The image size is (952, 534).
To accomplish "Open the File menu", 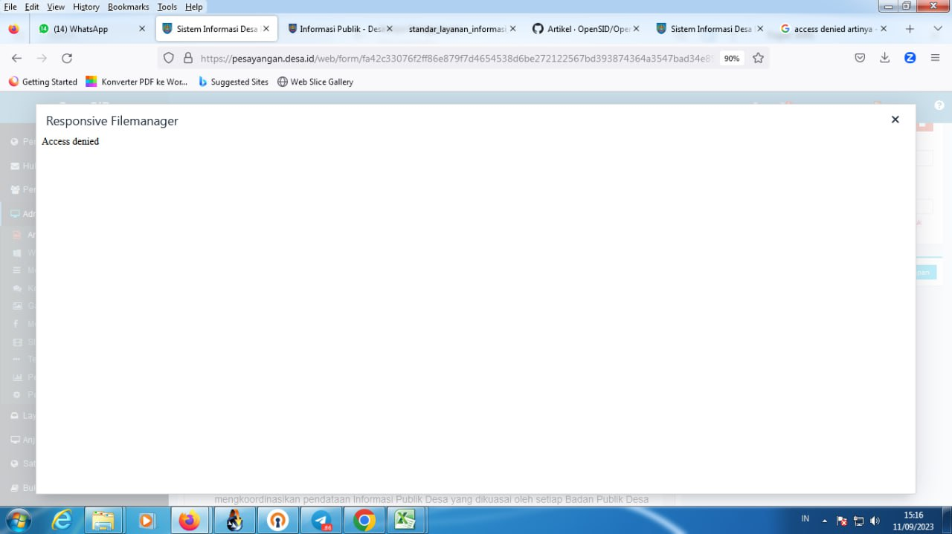I will [x=10, y=7].
